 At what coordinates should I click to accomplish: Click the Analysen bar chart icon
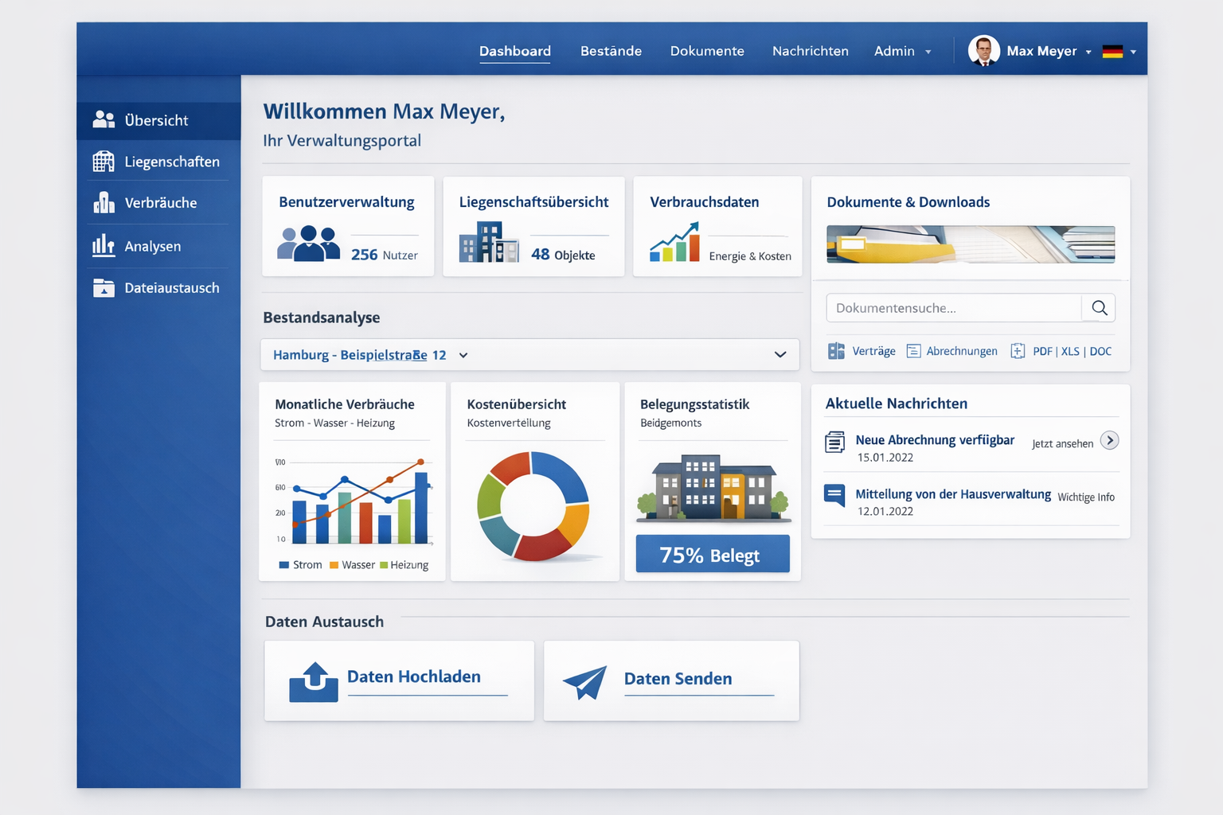click(104, 246)
